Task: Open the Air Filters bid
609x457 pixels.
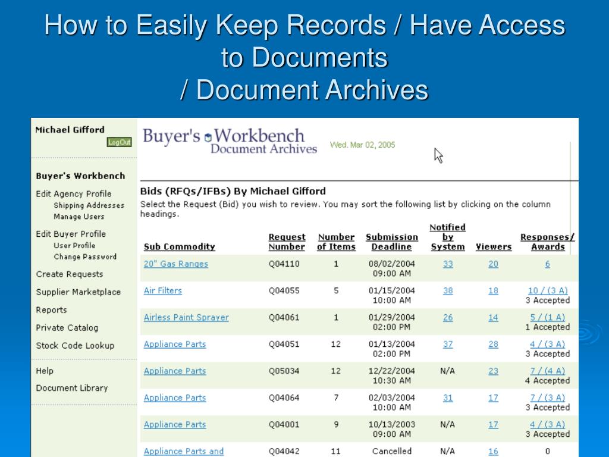Action: coord(163,290)
